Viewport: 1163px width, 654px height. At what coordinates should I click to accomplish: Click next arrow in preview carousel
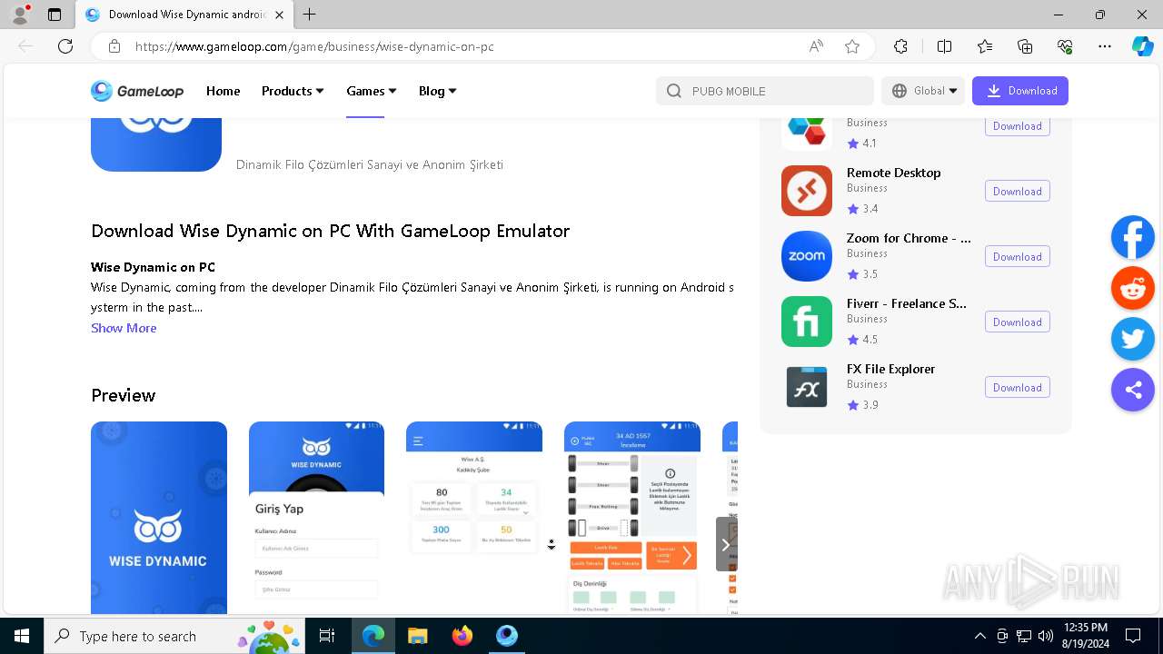point(726,544)
